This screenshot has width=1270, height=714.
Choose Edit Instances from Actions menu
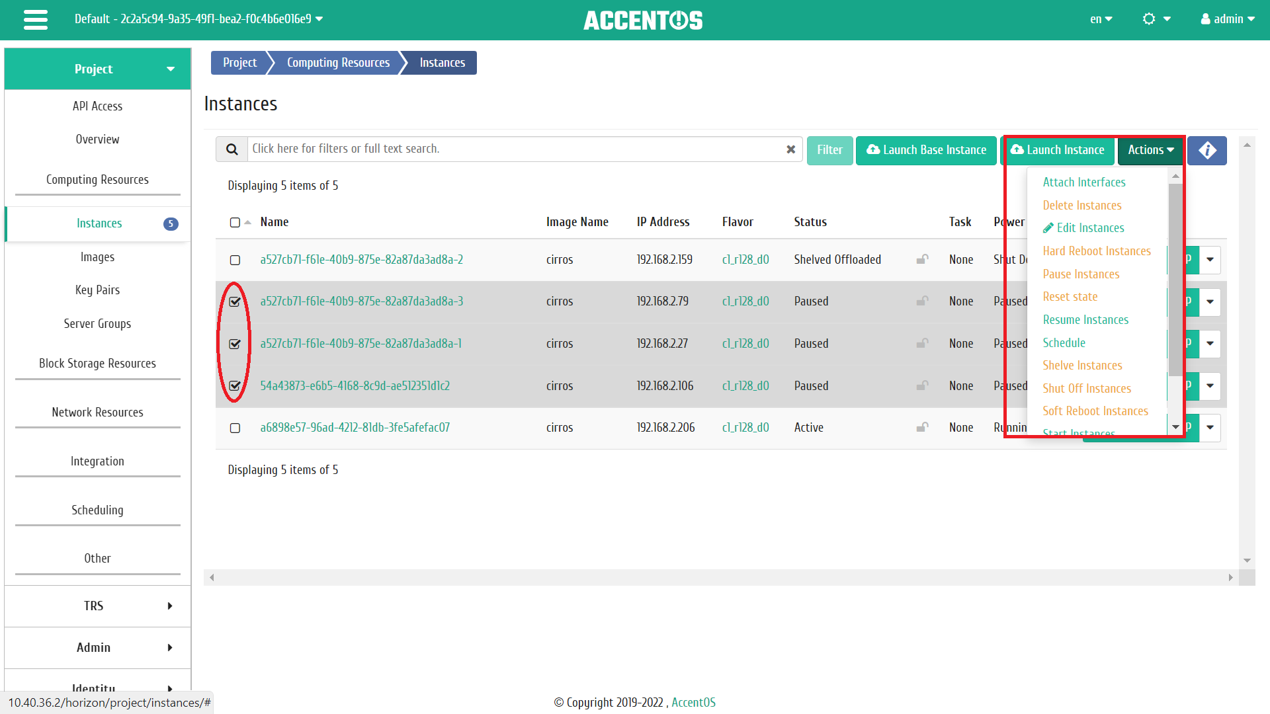point(1083,227)
